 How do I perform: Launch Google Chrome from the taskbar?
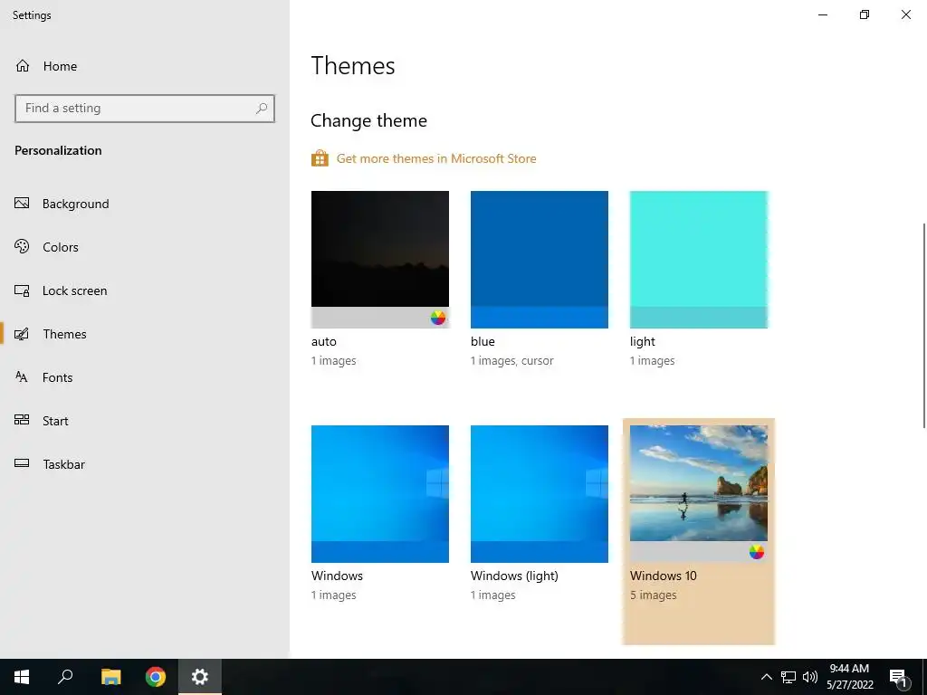pyautogui.click(x=156, y=677)
